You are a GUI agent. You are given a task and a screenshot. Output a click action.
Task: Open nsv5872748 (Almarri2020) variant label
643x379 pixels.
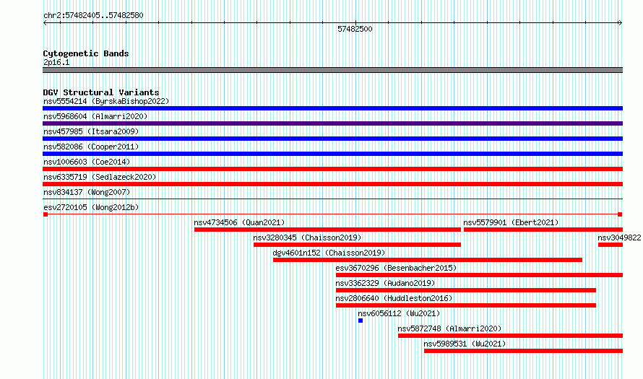(x=449, y=328)
